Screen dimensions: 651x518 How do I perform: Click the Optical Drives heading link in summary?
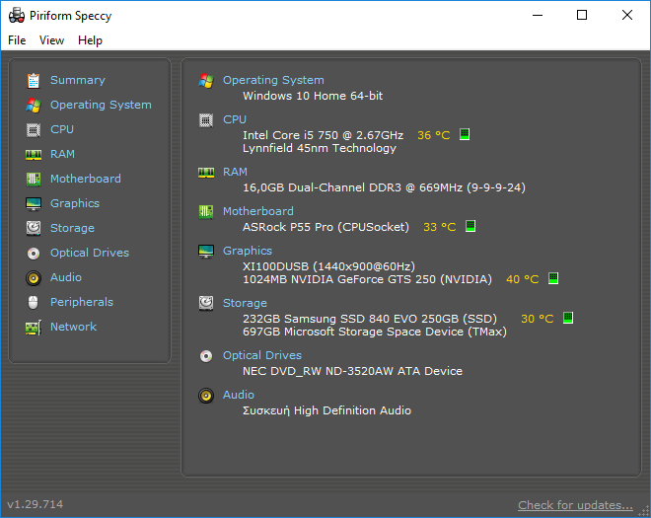[x=262, y=355]
